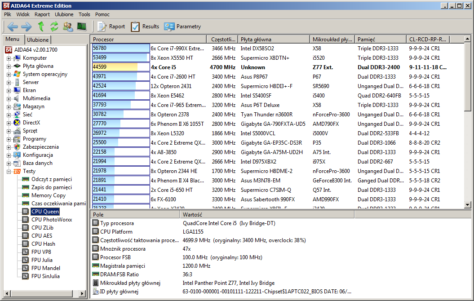This screenshot has width=474, height=301.
Task: Open the CPU AES benchmark
Action: [42, 236]
